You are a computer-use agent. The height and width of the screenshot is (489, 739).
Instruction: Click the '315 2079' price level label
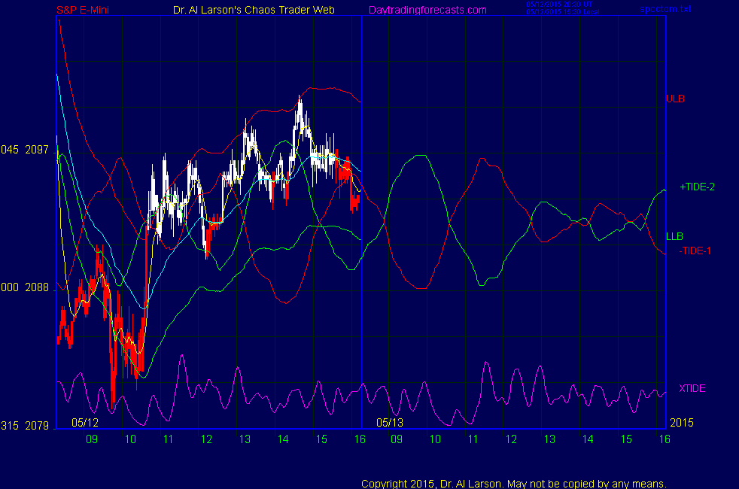coord(25,426)
